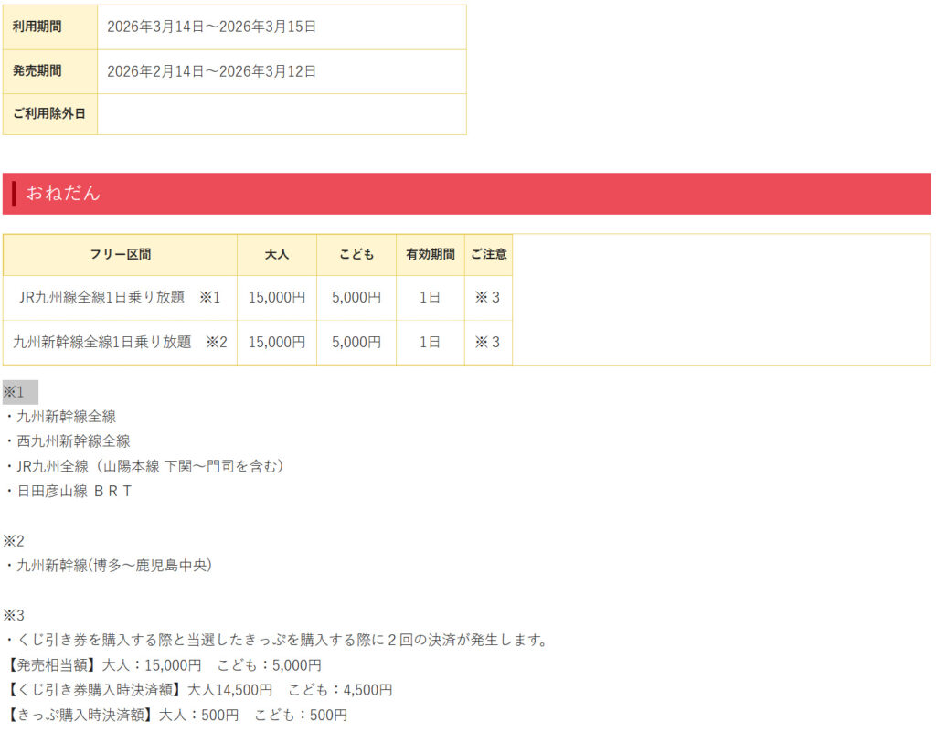Screen dimensions: 936x743
Task: Click the 西九州新幹線全線 list item
Action: point(69,441)
